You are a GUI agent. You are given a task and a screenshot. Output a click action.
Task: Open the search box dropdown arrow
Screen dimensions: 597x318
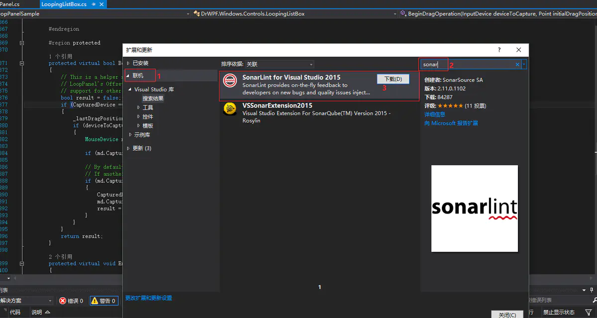click(x=524, y=65)
